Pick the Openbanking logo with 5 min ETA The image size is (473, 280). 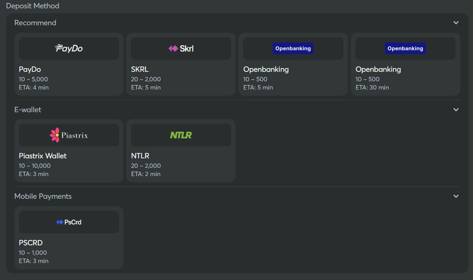pyautogui.click(x=293, y=48)
